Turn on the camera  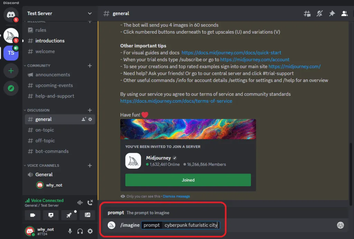pos(32,215)
